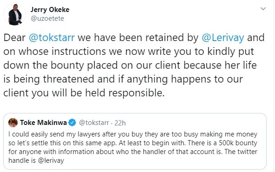Click @lerivay at the end of the quoted tweet

click(x=51, y=160)
